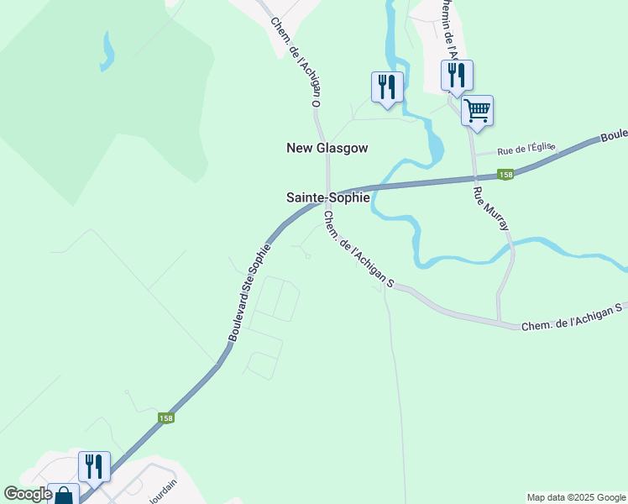The height and width of the screenshot is (504, 628).
Task: Open the restaurant marker on Chemin de l'Achigan
Action: (x=457, y=77)
